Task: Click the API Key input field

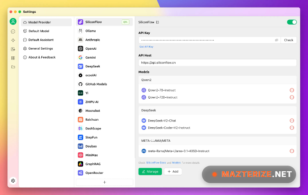Action: point(209,40)
